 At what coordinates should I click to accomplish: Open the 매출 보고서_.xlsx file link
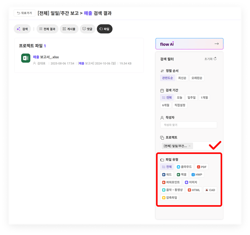click(46, 57)
